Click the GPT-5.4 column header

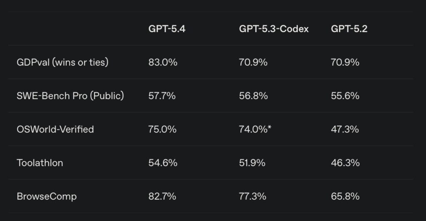coord(167,29)
